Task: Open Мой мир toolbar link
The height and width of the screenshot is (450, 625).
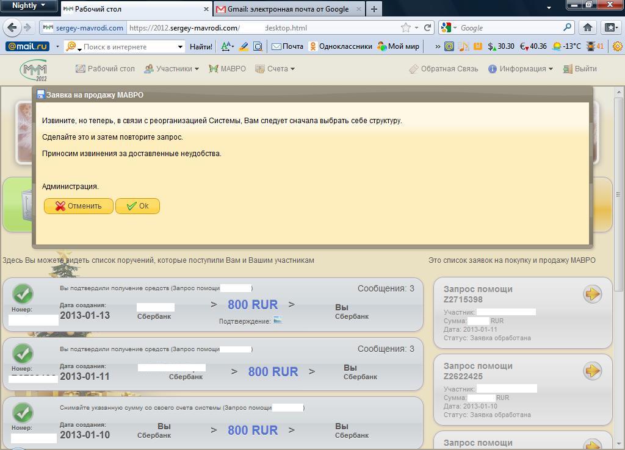Action: tap(398, 46)
